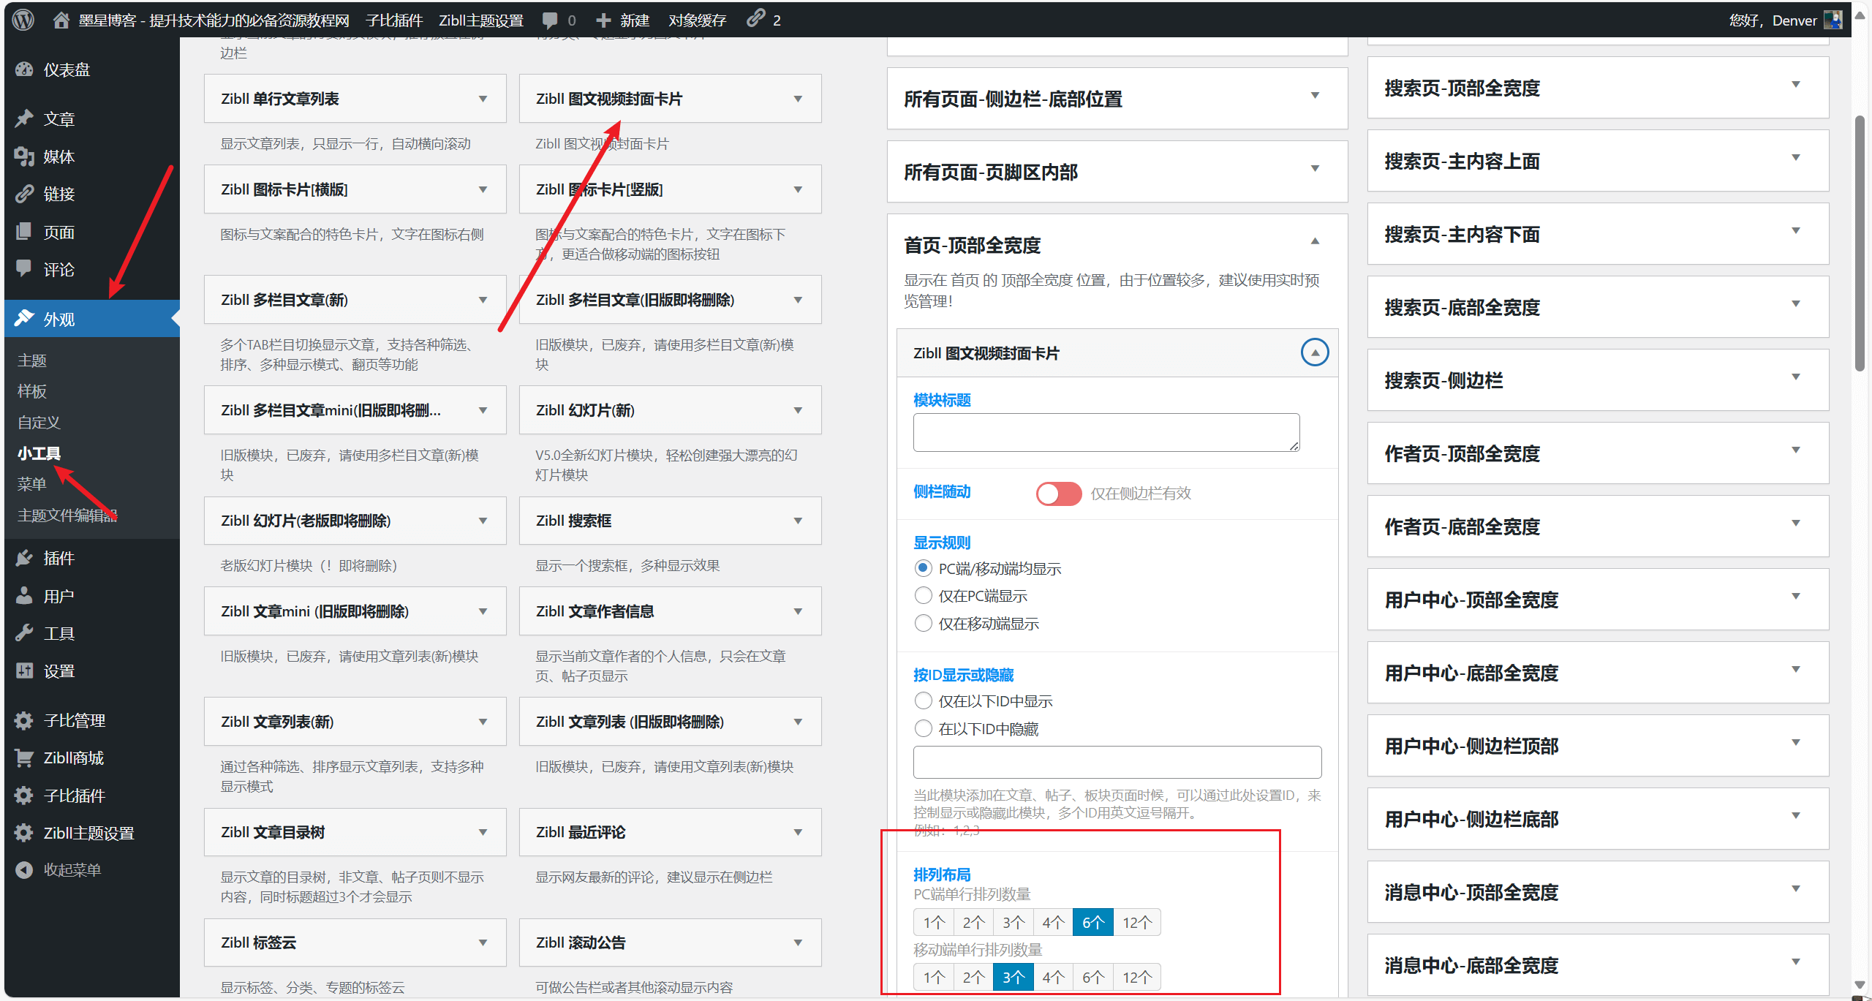Viewport: 1872px width, 1001px height.
Task: Click the 子比管理 gear icon
Action: (x=24, y=720)
